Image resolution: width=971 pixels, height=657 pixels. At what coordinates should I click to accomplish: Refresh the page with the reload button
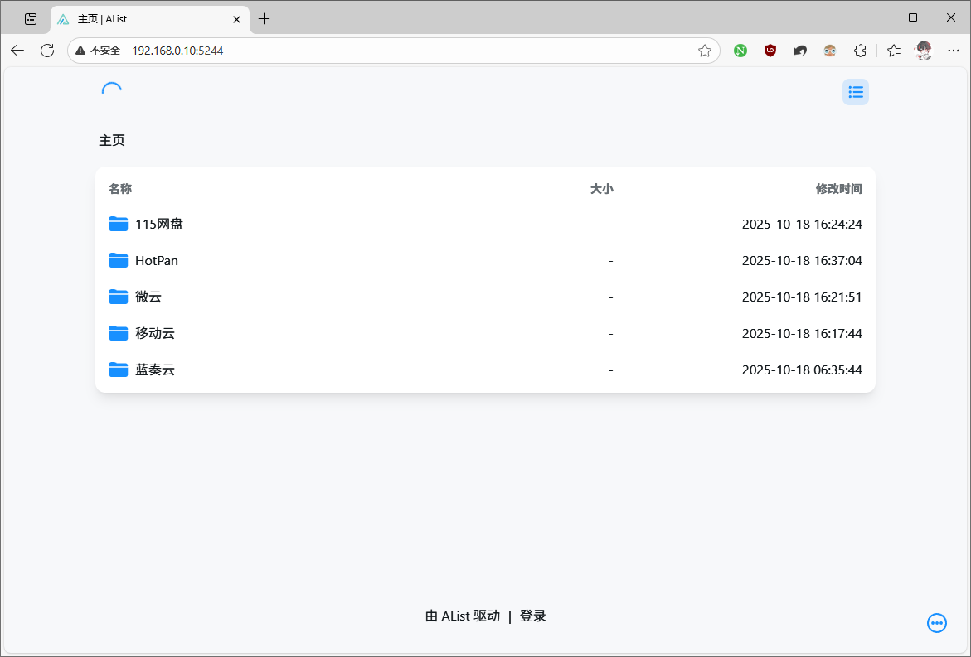coord(47,51)
